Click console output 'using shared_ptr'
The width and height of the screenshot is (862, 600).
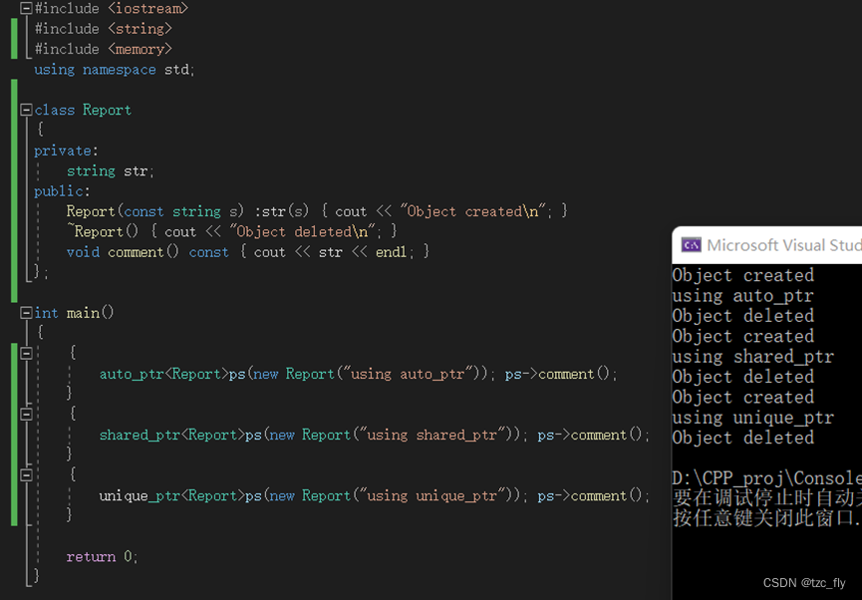coord(753,357)
